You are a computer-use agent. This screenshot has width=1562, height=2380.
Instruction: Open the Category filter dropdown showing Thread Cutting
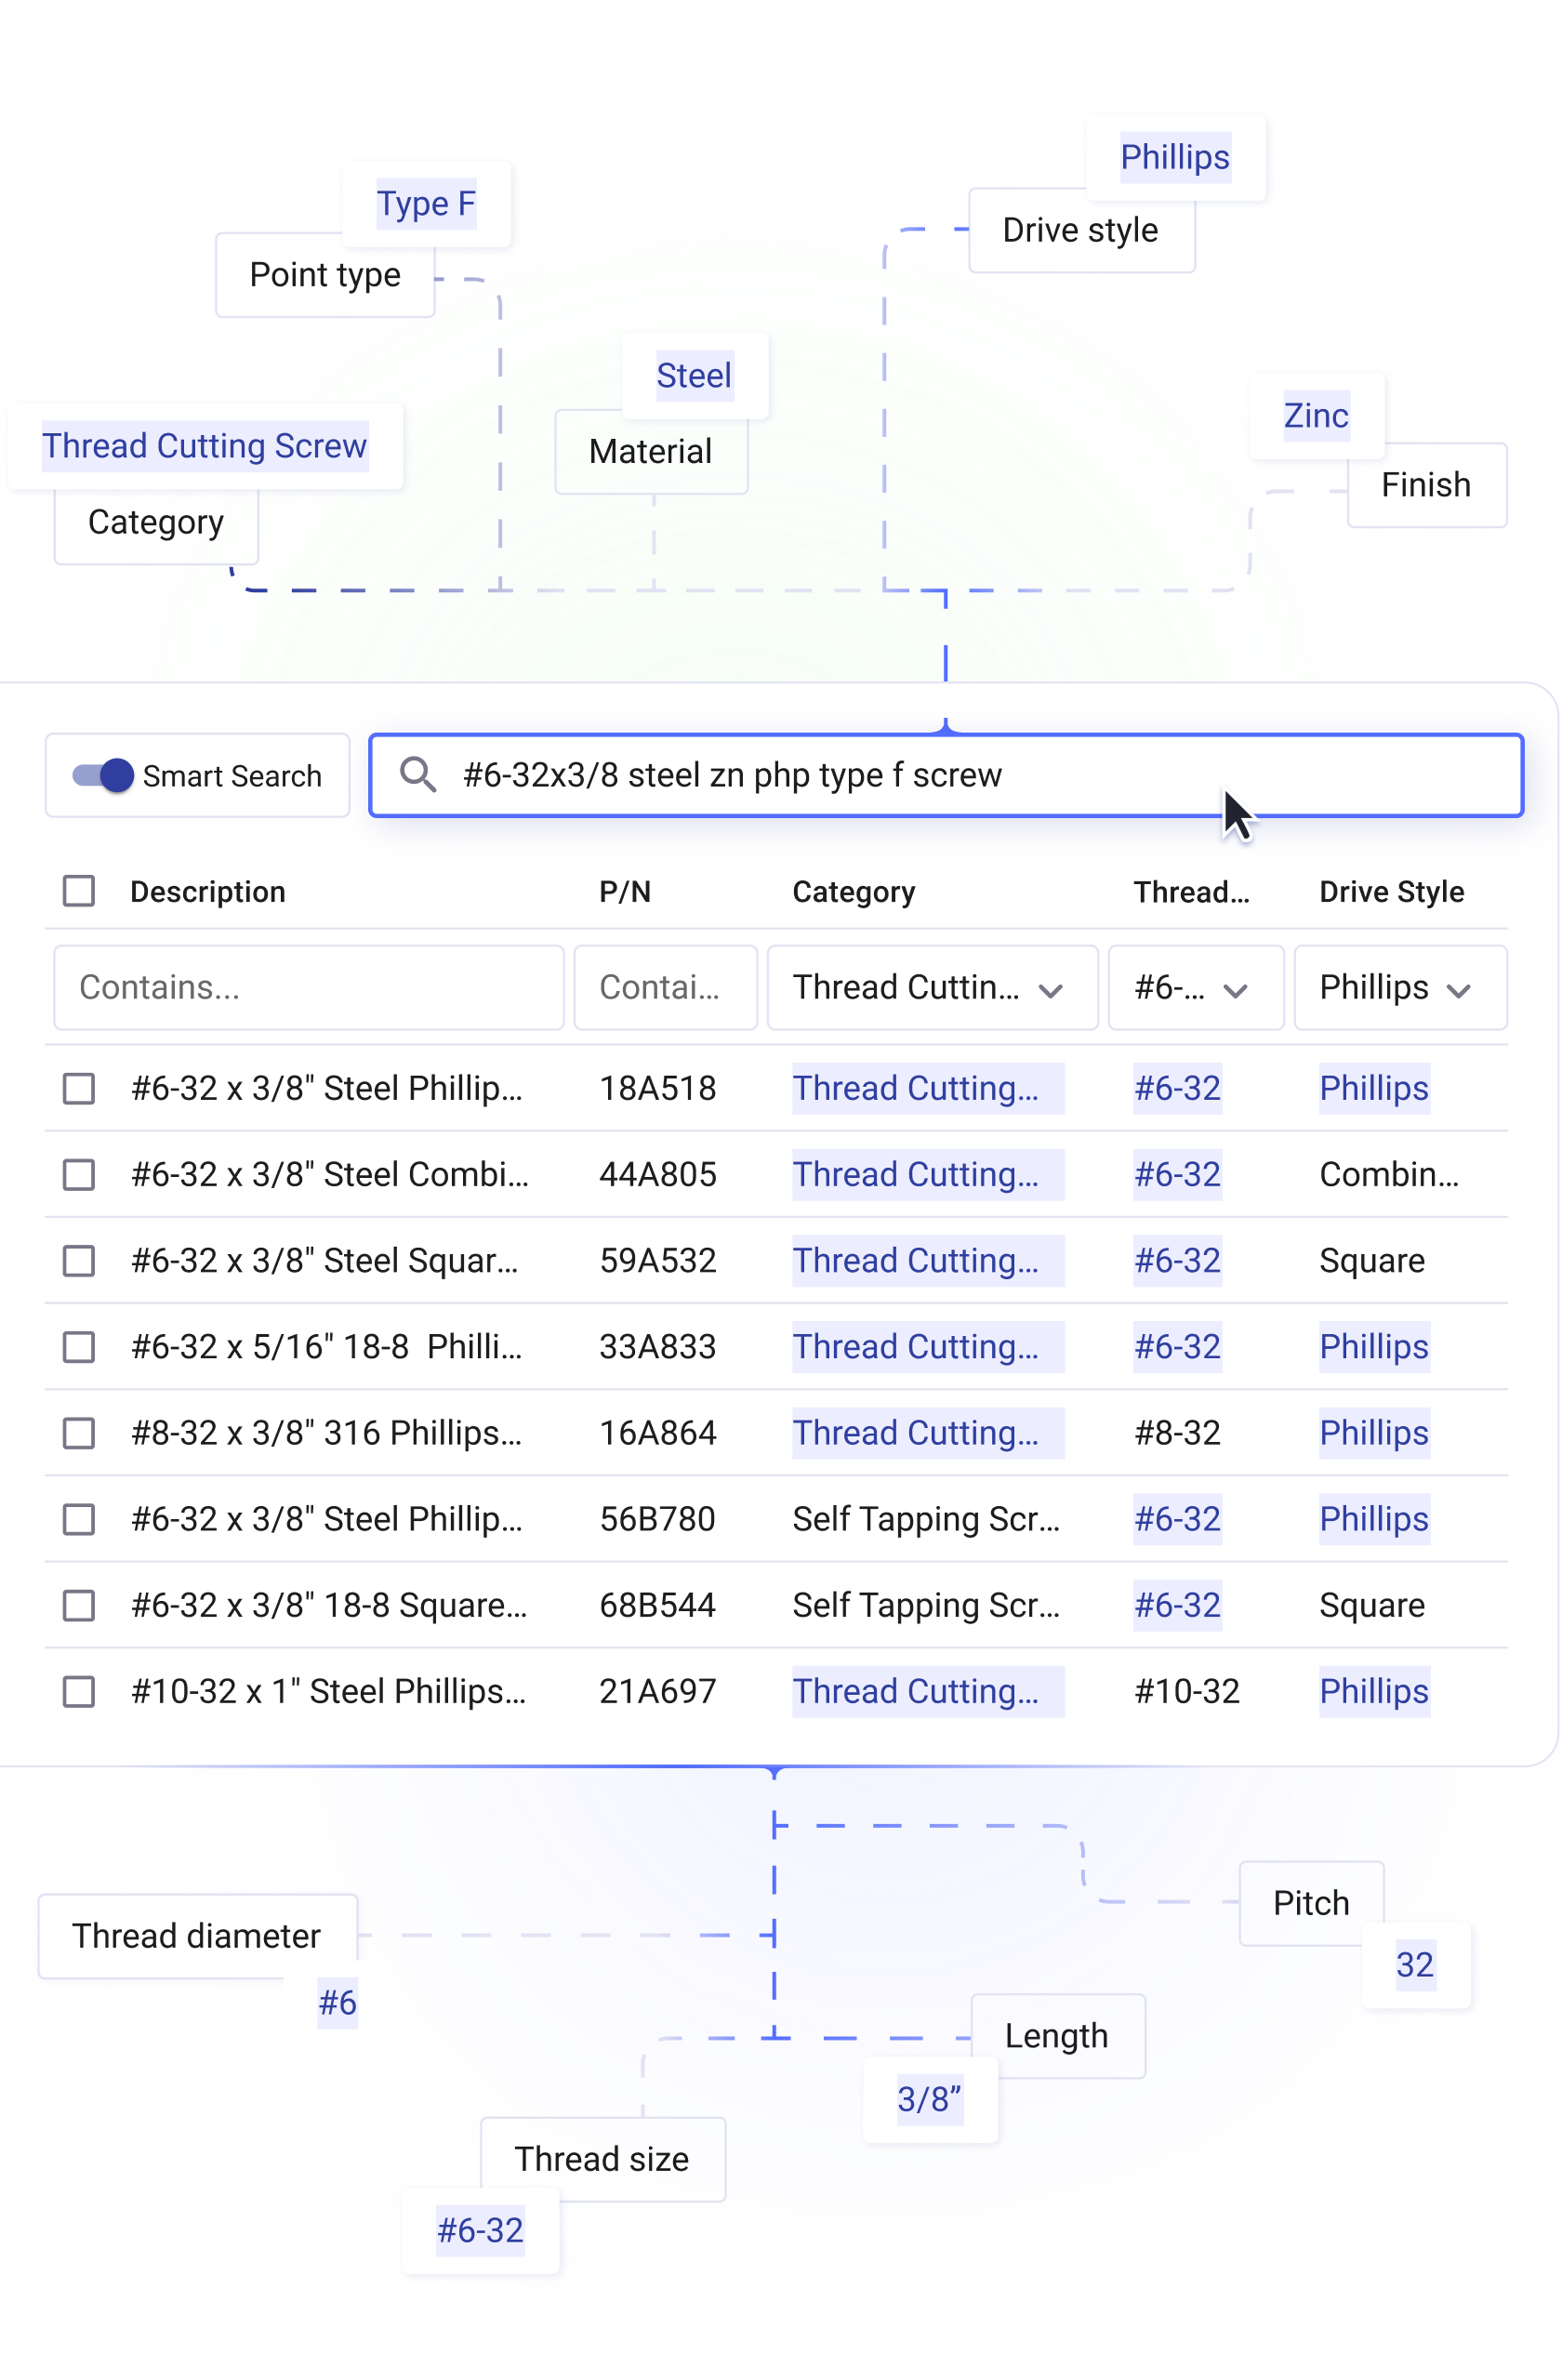pos(931,988)
